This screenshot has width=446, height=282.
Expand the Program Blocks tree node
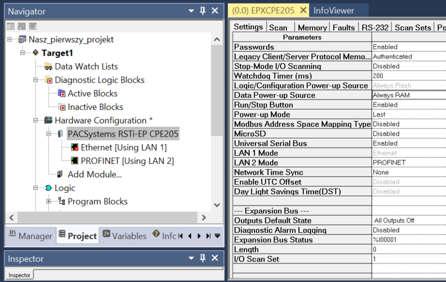click(49, 202)
